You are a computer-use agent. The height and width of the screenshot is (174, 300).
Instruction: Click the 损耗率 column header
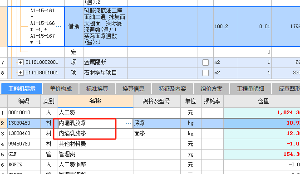tap(212, 101)
